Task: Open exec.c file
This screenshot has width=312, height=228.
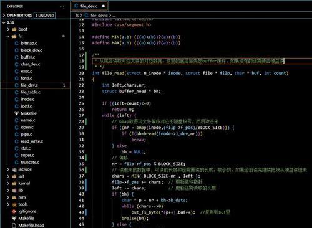Action: (x=26, y=71)
